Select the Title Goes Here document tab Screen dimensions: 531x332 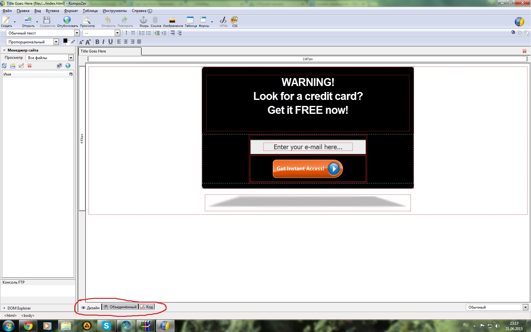point(110,51)
